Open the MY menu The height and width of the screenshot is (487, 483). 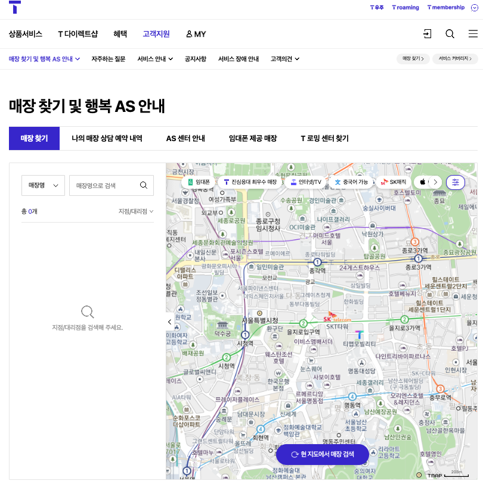coord(196,34)
